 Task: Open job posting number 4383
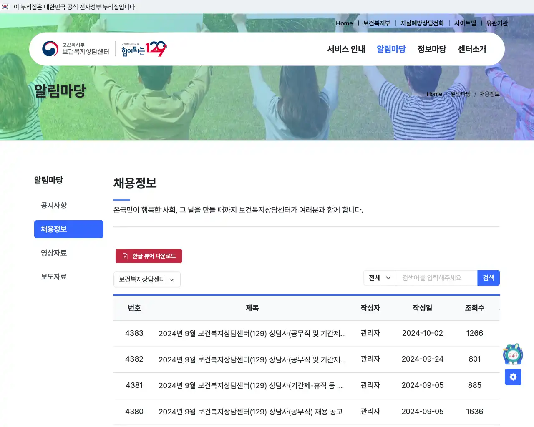click(x=250, y=333)
